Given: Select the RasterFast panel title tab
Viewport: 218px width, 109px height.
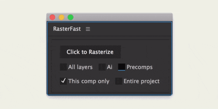Looking at the screenshot, I should (67, 29).
